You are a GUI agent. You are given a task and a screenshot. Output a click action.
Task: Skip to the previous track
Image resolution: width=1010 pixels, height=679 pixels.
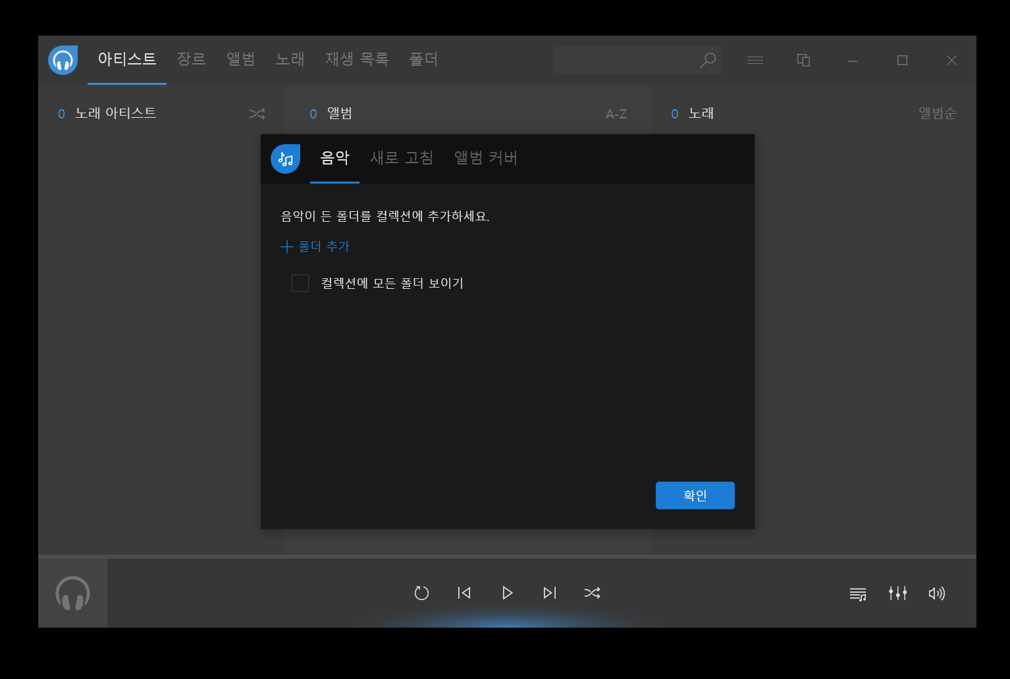point(464,593)
